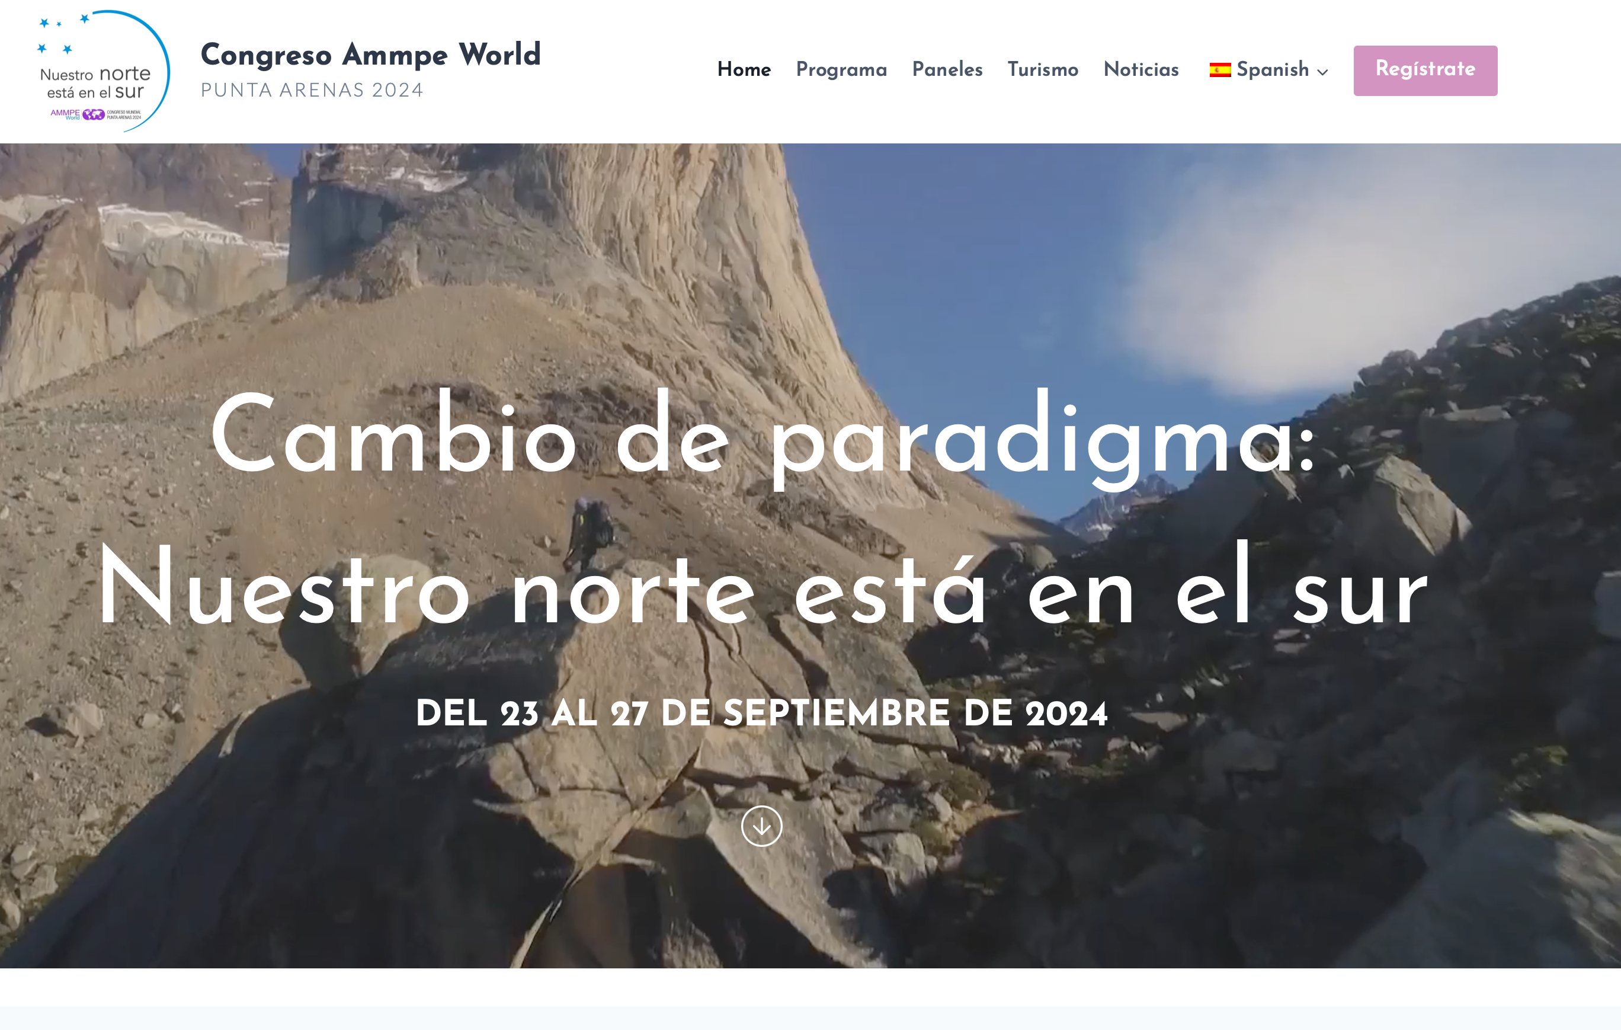1621x1030 pixels.
Task: Expand the language chevron next to Spanish
Action: tap(1323, 72)
